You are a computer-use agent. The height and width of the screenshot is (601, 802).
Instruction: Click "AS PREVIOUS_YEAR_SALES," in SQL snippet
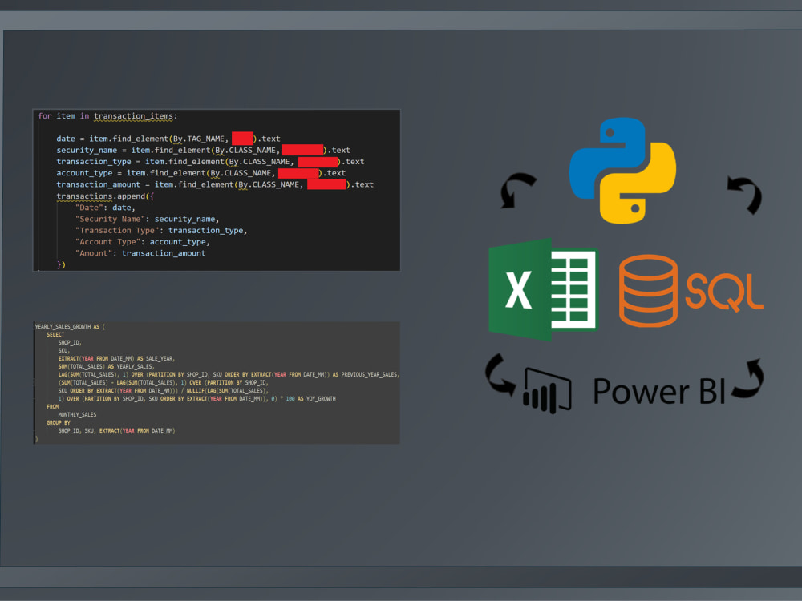tap(367, 374)
